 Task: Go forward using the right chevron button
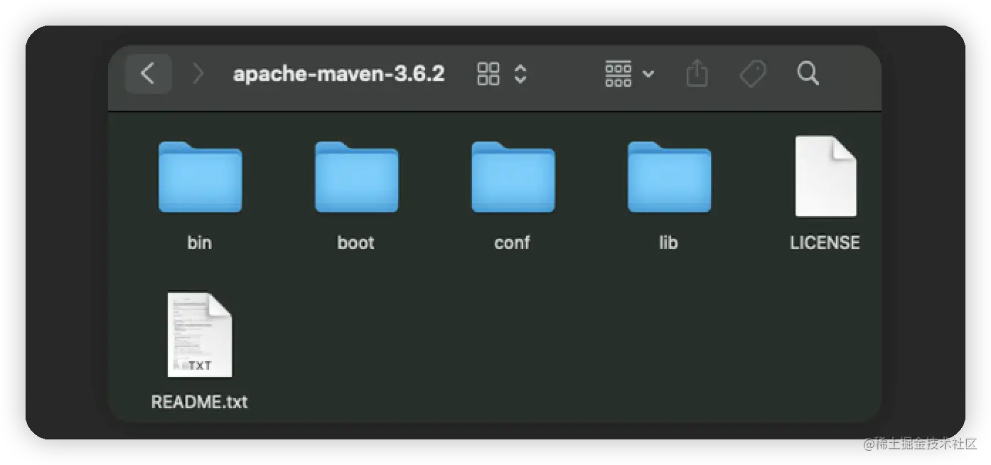(198, 73)
